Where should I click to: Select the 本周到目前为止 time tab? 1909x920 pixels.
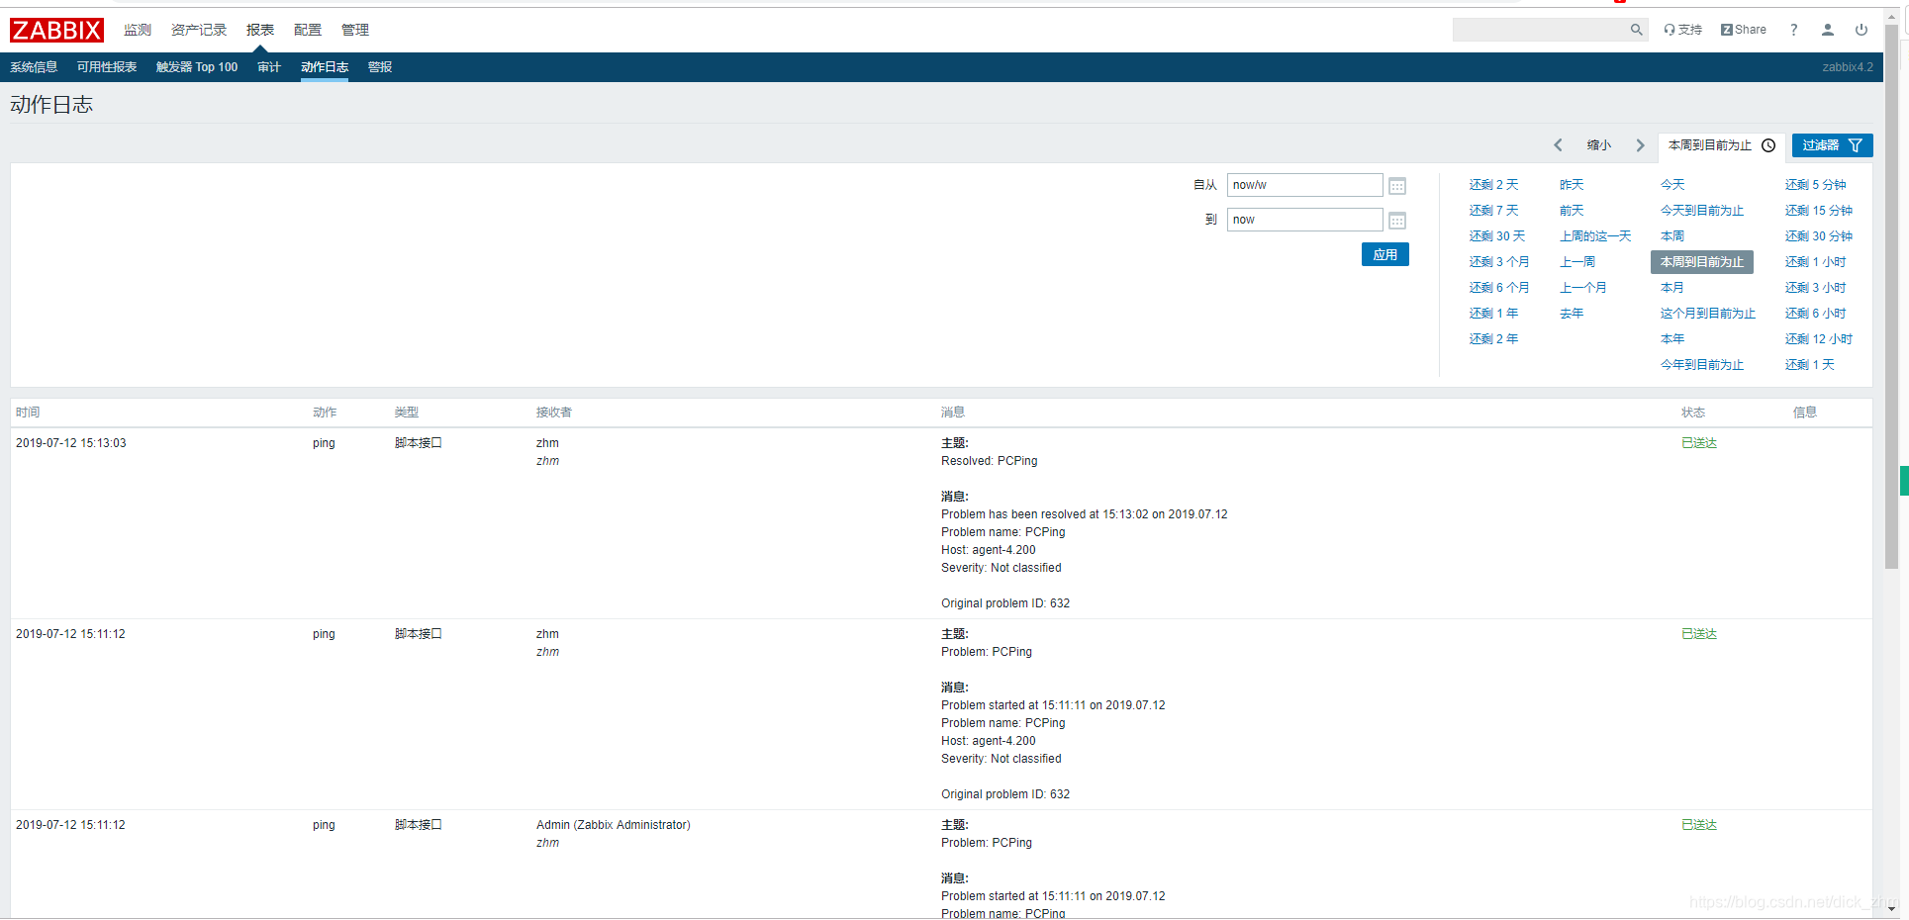(x=1721, y=145)
